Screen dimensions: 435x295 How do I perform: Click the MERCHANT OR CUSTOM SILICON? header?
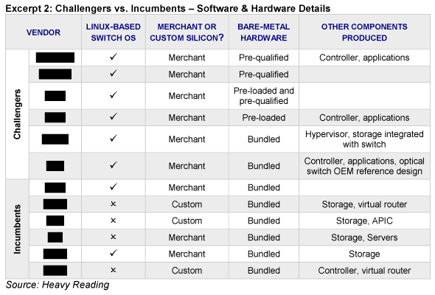[x=187, y=32]
